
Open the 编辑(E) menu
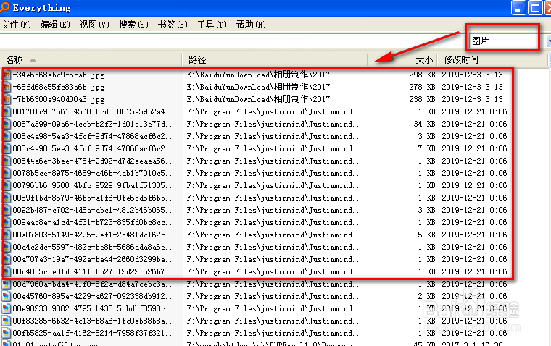(x=55, y=25)
